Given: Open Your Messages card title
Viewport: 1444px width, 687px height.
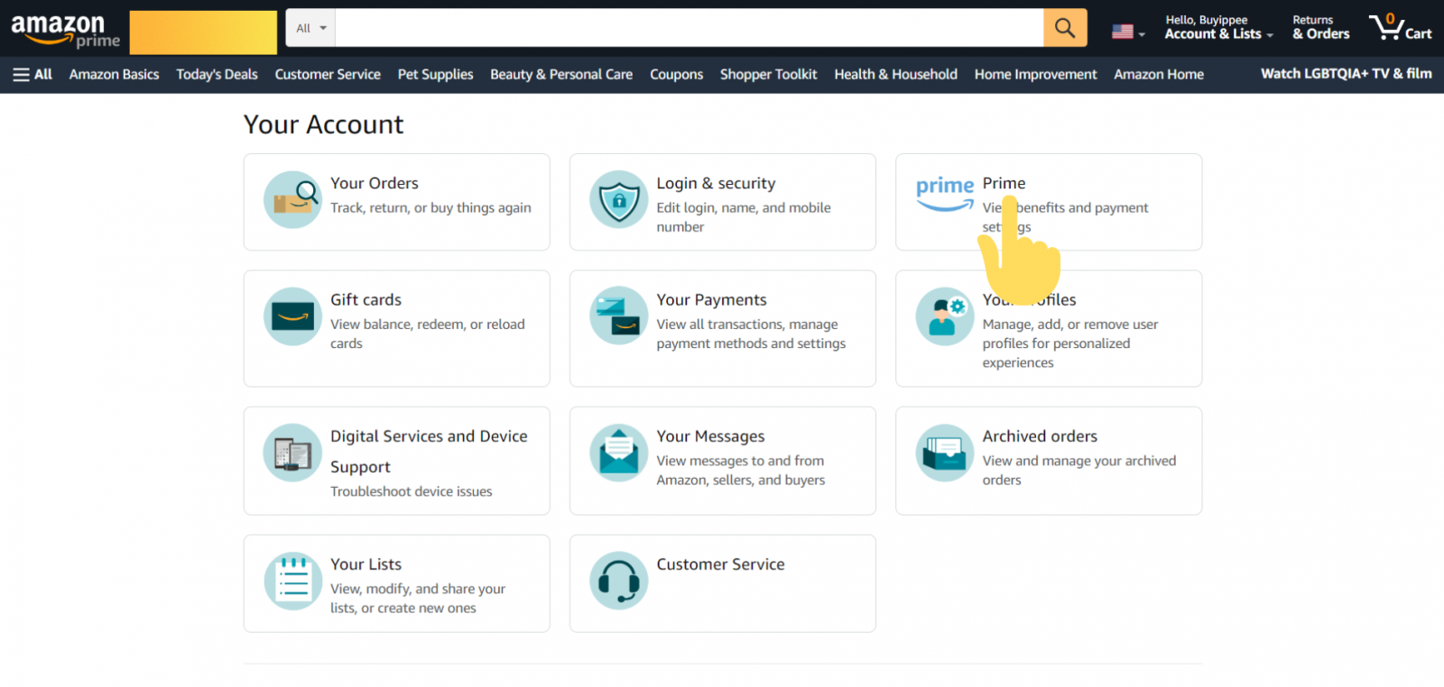Looking at the screenshot, I should (x=710, y=436).
